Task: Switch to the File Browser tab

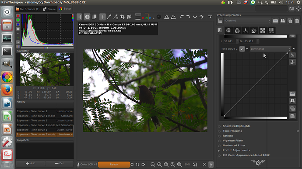Action: click(28, 9)
